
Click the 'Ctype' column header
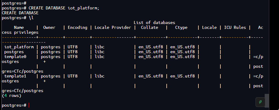[x=181, y=27]
